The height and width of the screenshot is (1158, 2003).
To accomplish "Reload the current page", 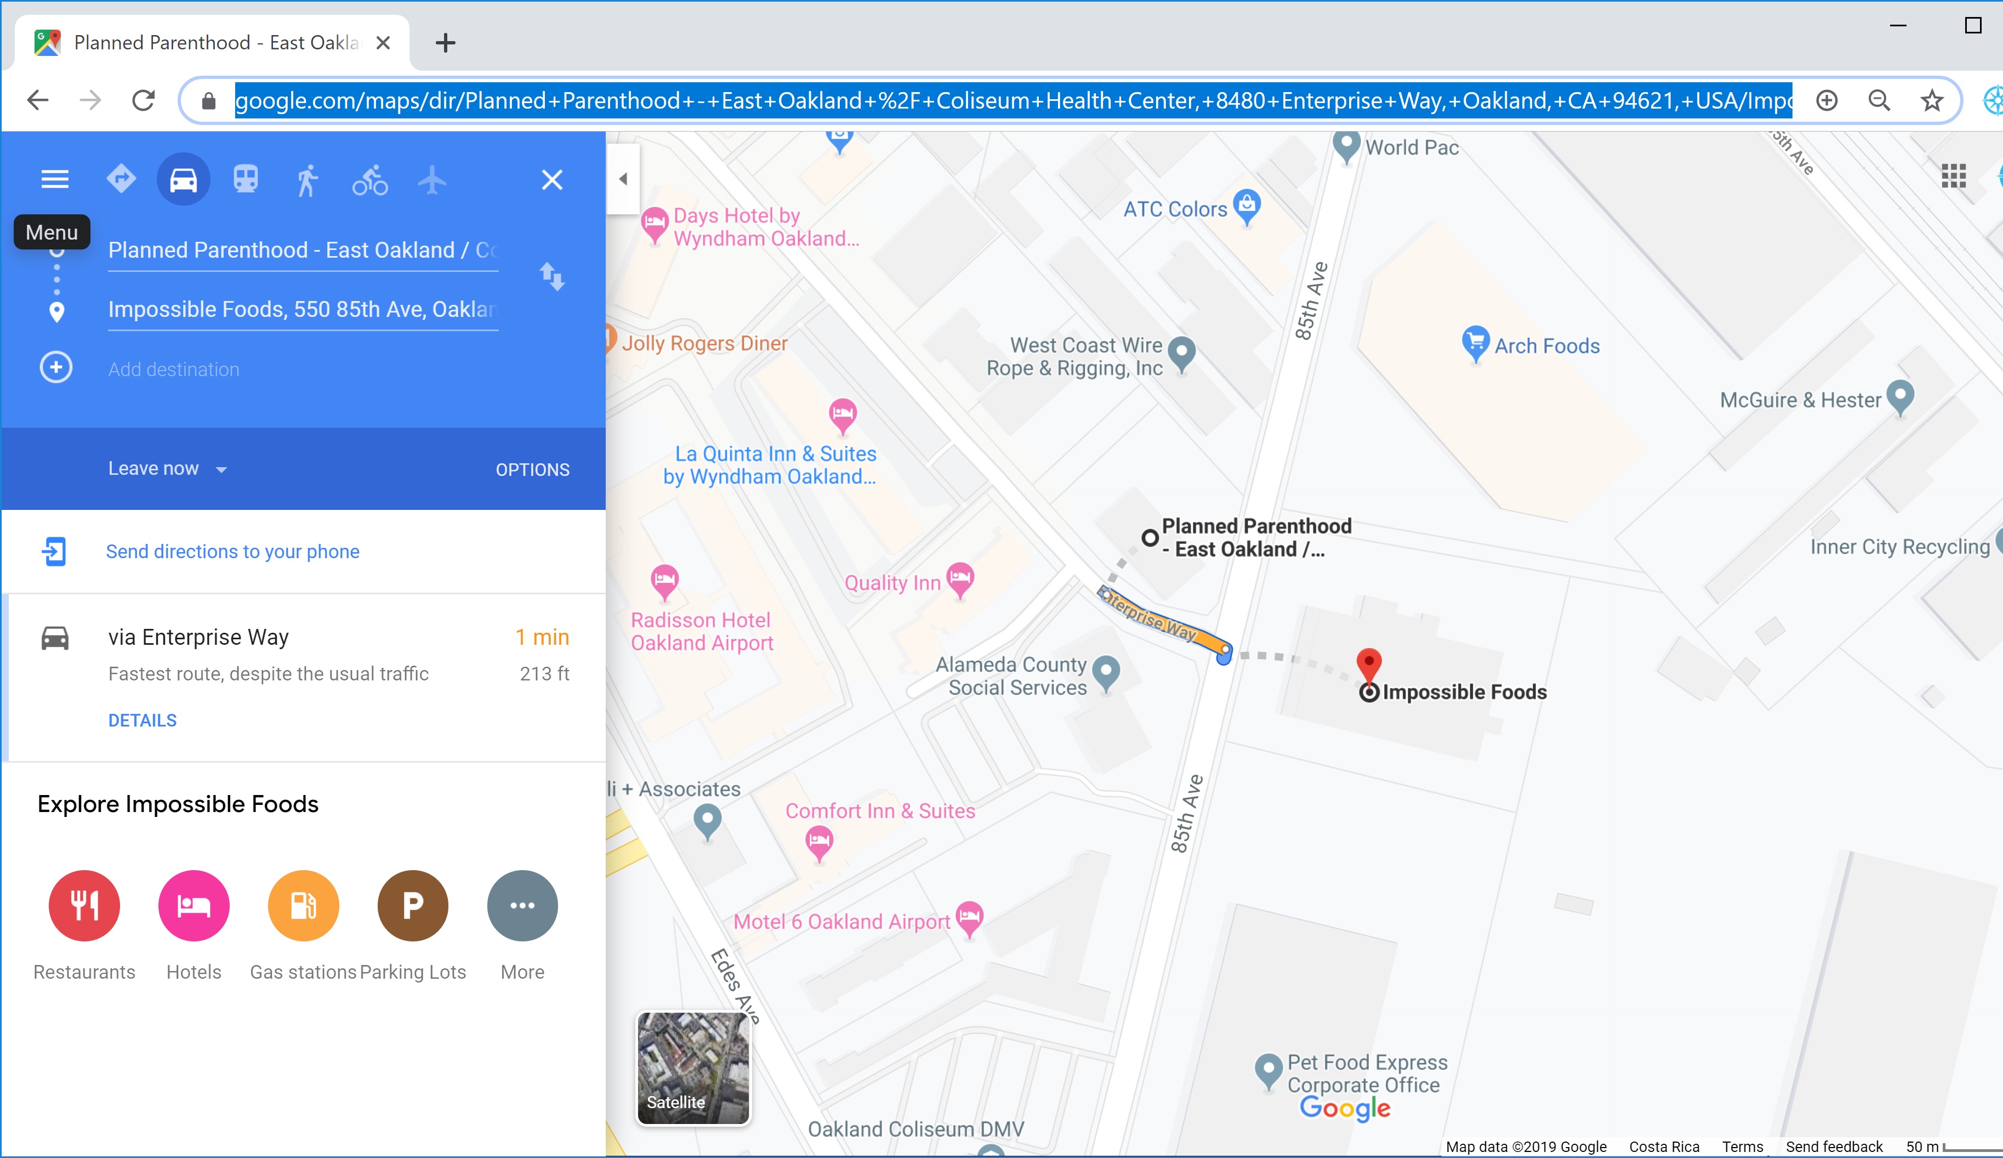I will coord(143,100).
